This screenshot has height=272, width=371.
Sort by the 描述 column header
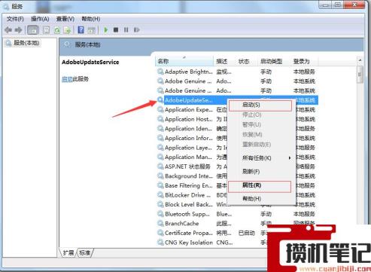[x=224, y=61]
